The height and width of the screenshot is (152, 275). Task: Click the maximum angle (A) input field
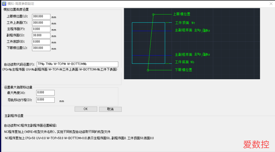pos(46,93)
